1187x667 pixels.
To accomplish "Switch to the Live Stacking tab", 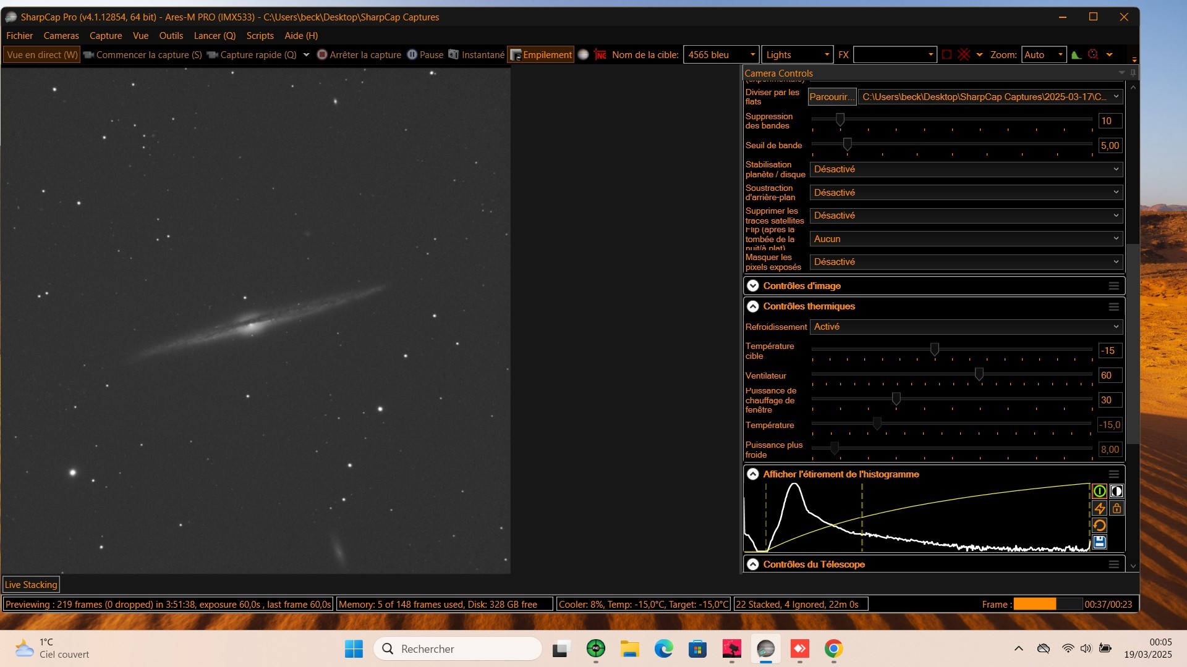I will coord(31,584).
